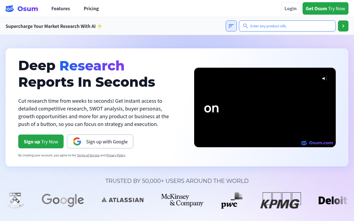Click the Google trusted-partner logo

63,200
